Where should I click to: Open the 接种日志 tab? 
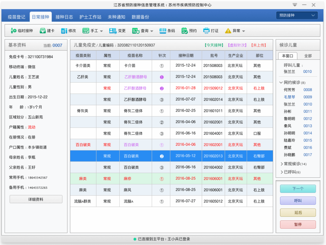[x=64, y=17]
